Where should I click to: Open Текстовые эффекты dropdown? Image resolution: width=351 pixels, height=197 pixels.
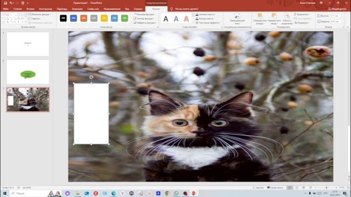(x=208, y=23)
